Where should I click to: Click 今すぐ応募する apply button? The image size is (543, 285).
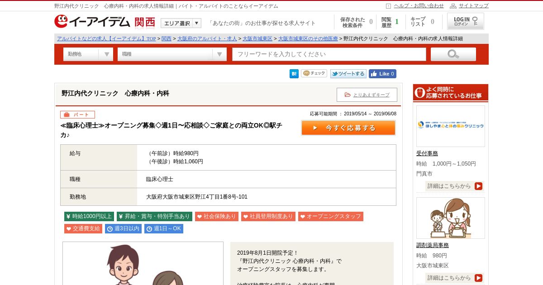[348, 128]
